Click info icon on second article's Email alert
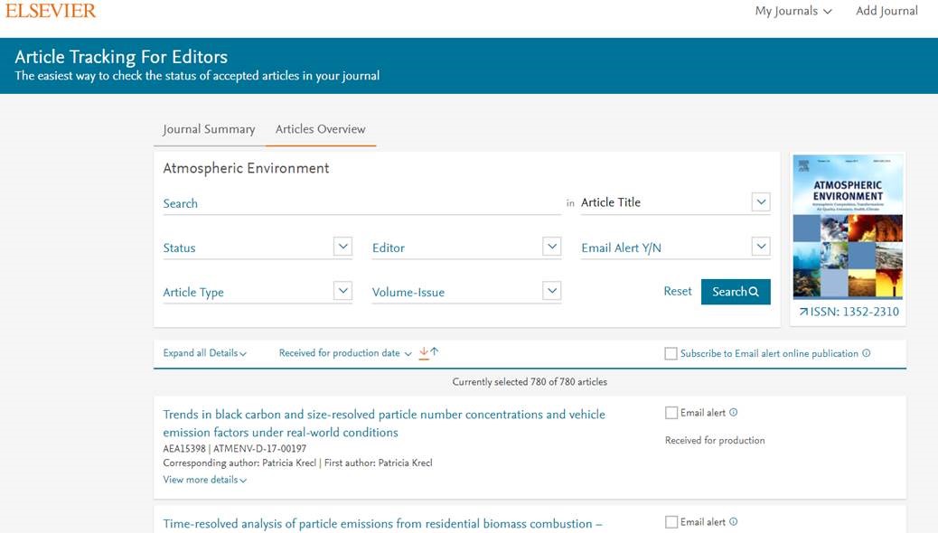Viewport: 938px width, 533px height. click(x=733, y=522)
